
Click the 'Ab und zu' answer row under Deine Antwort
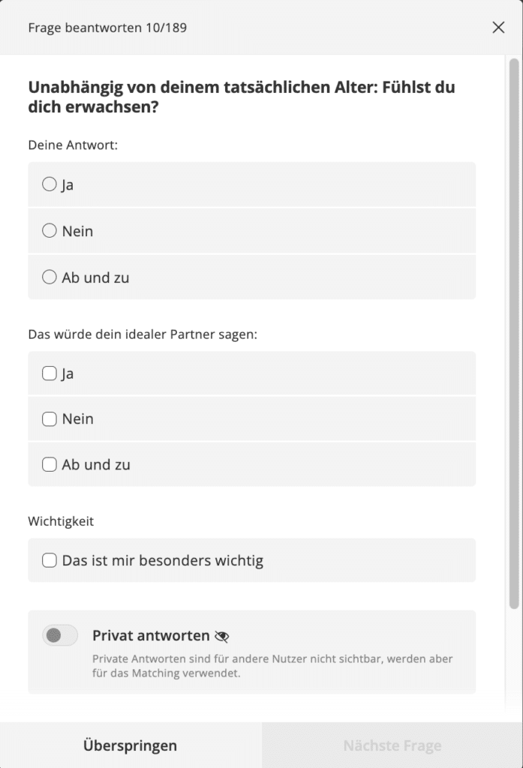pyautogui.click(x=252, y=277)
